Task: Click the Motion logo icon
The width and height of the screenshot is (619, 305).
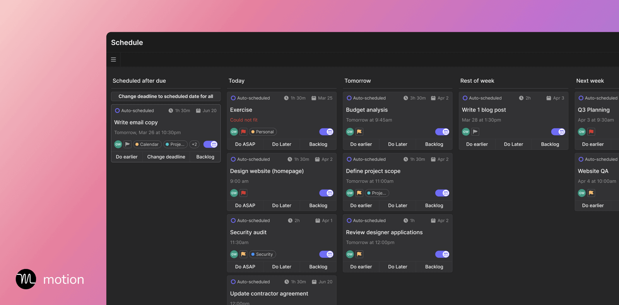Action: [26, 279]
